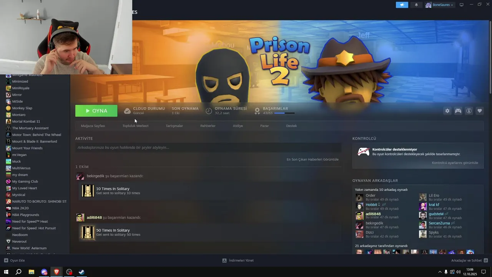Open the BAŞARIMLAR achievements gear icon
Viewport: 492px width, 277px height.
pyautogui.click(x=257, y=111)
